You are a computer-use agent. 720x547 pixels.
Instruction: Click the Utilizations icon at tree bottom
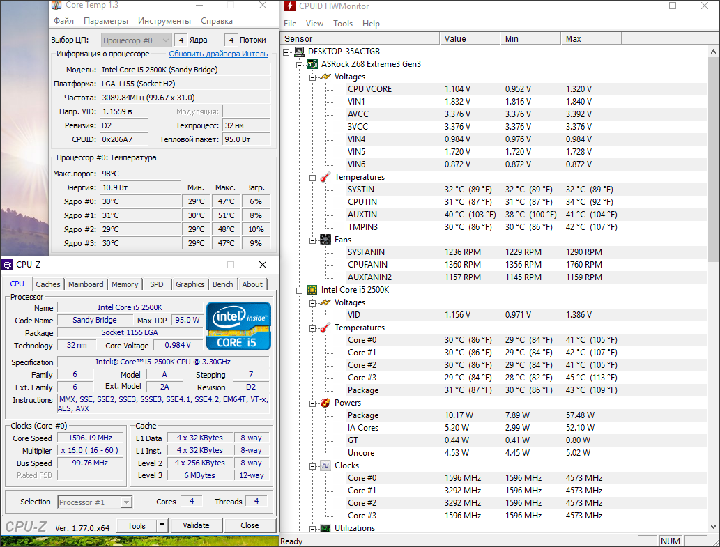[x=325, y=528]
